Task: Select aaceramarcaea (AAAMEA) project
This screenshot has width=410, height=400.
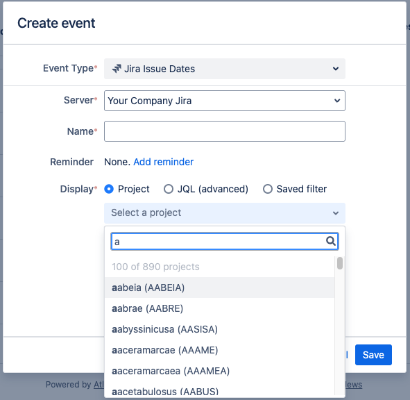Action: click(x=219, y=371)
